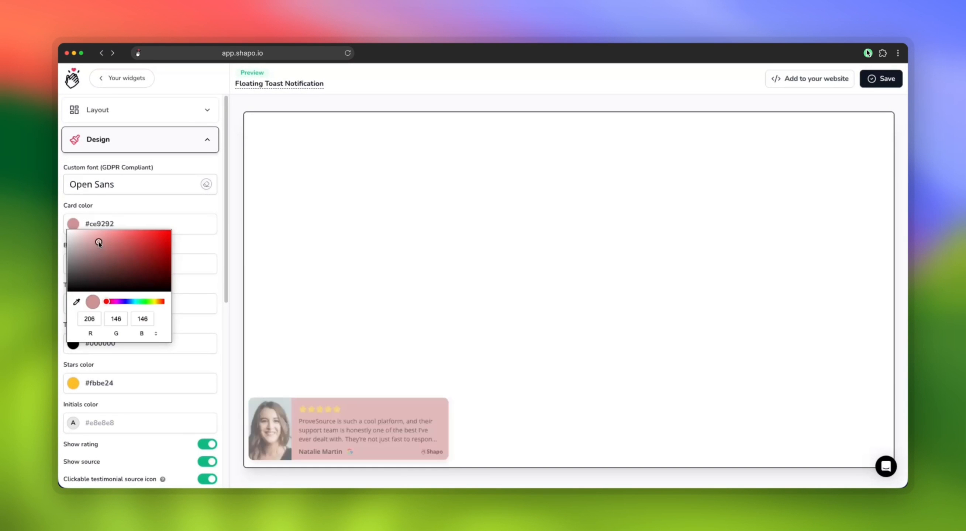Image resolution: width=966 pixels, height=531 pixels.
Task: Disable the Clickable testimonial source icon toggle
Action: click(207, 479)
